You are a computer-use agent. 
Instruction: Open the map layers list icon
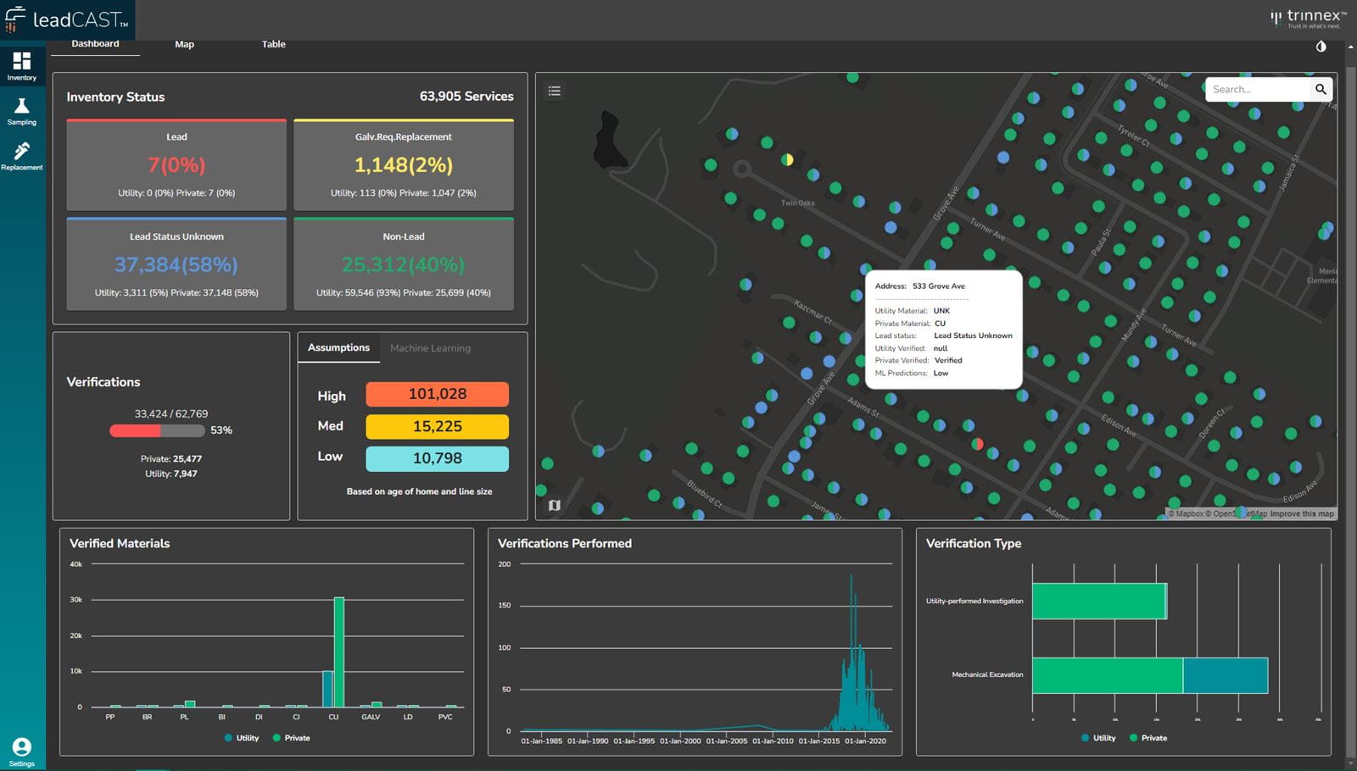(x=554, y=91)
